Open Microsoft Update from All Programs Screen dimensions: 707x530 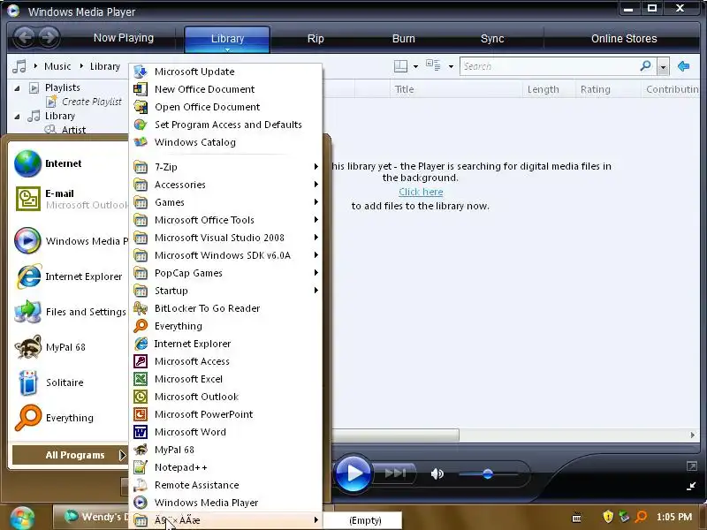tap(225, 72)
